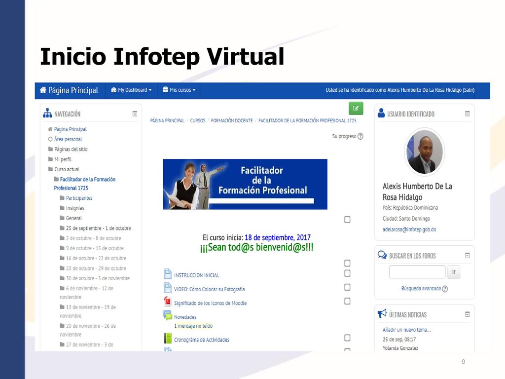
Task: Mark Cronograma de Actividades as complete
Action: 347,338
